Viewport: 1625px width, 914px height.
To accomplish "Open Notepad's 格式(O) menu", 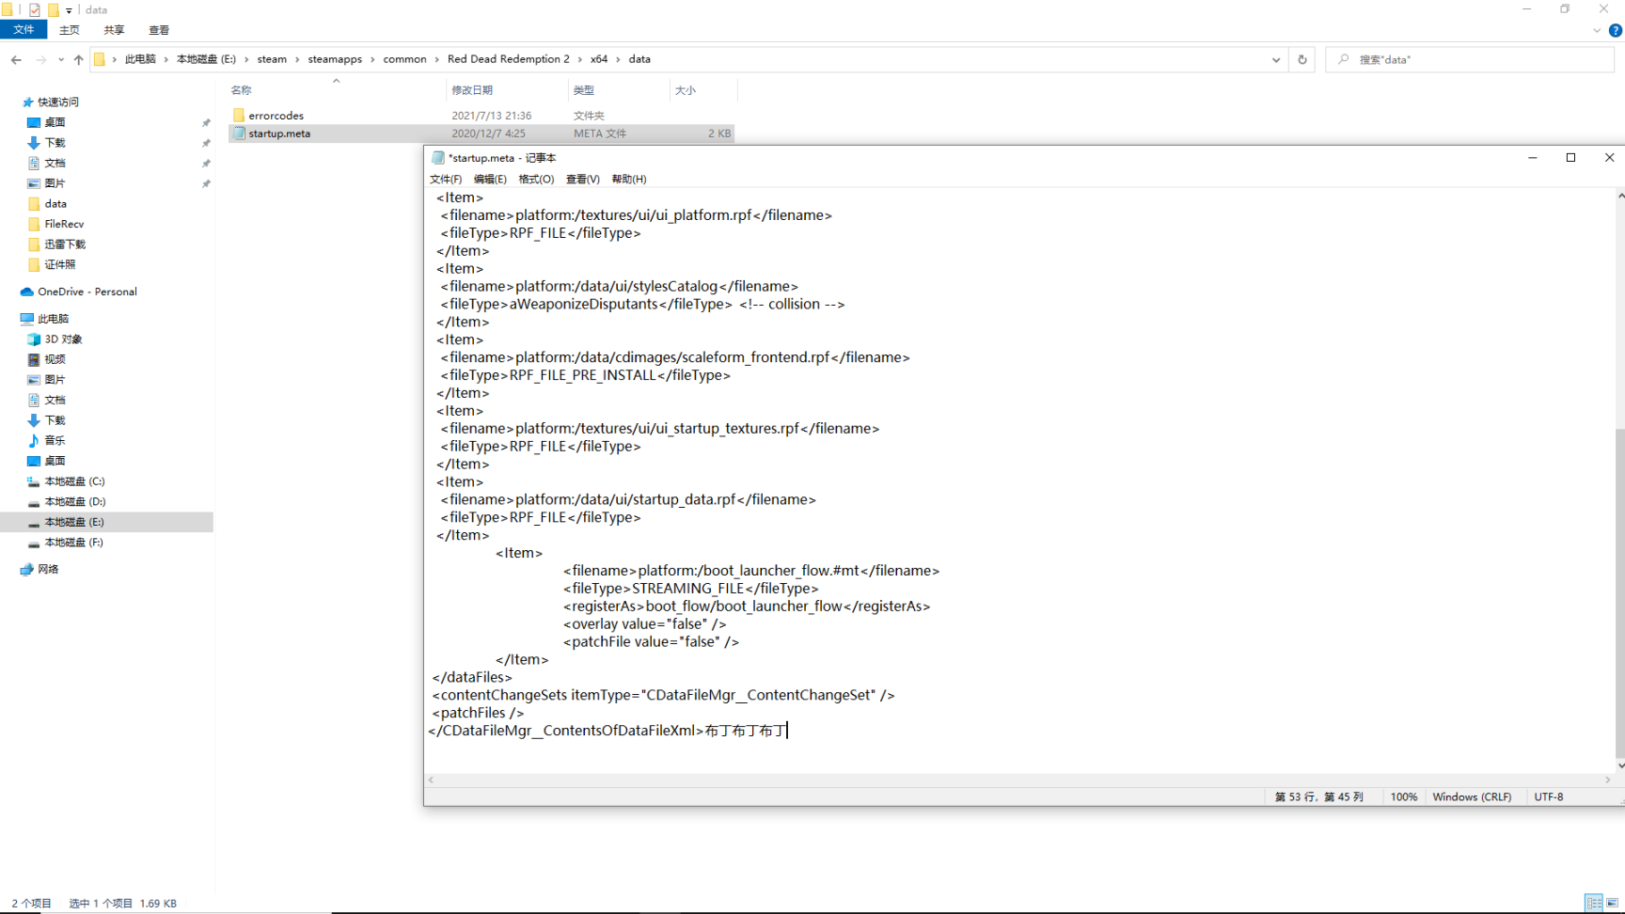I will click(536, 179).
